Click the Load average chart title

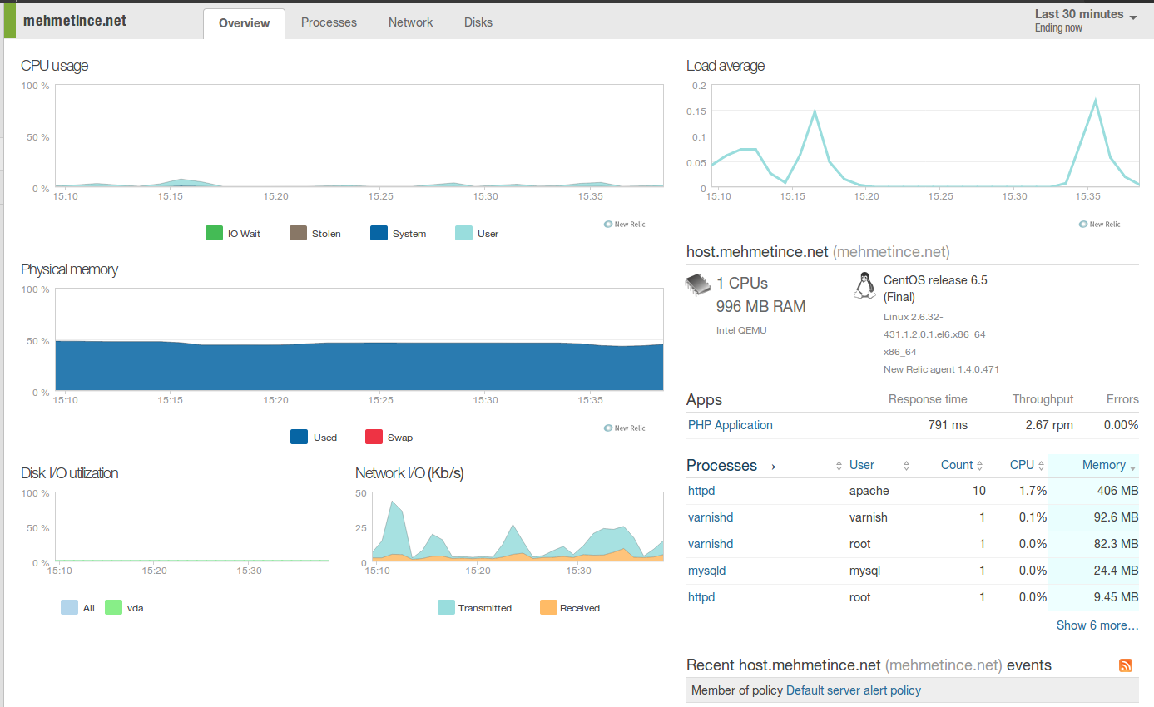coord(726,66)
